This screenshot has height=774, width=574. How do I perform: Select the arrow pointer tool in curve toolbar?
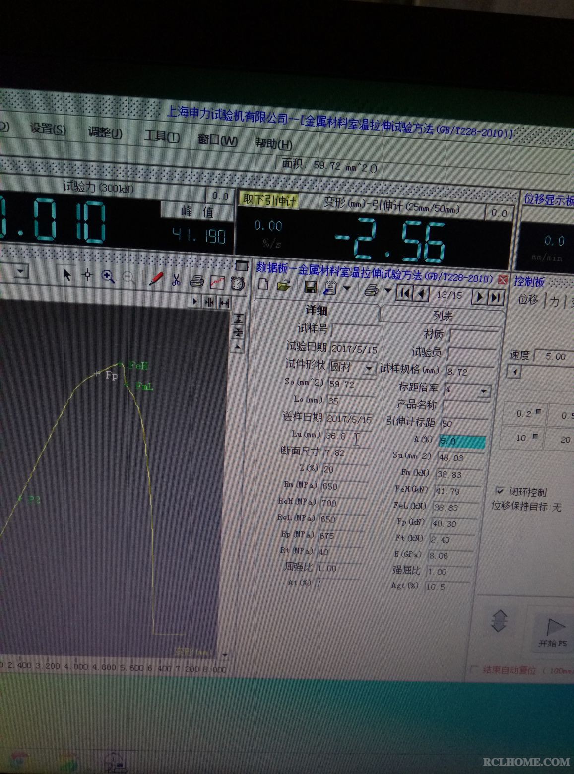[x=66, y=274]
